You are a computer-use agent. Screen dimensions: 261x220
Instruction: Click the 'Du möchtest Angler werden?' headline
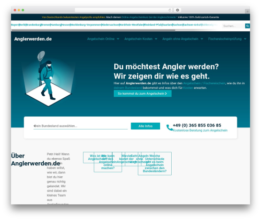point(166,67)
